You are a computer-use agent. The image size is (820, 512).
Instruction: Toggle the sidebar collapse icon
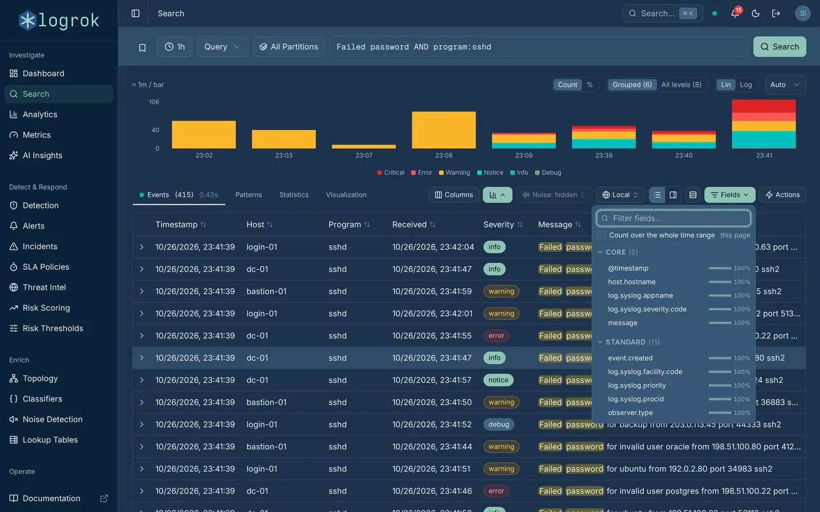click(136, 13)
